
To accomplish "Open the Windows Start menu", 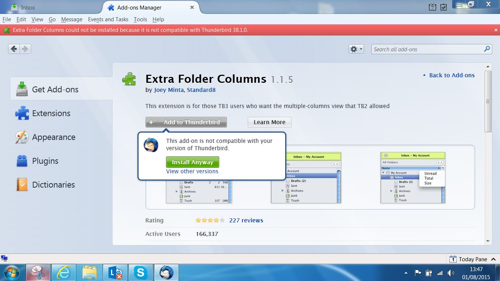I will 12,273.
